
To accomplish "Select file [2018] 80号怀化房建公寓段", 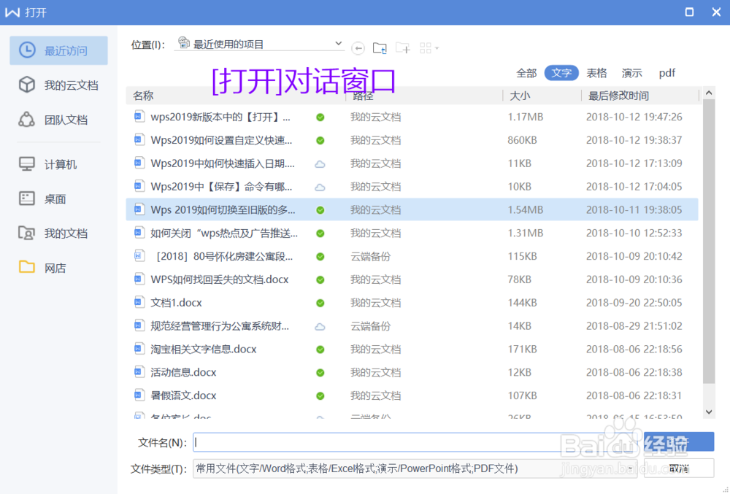I will tap(412, 256).
